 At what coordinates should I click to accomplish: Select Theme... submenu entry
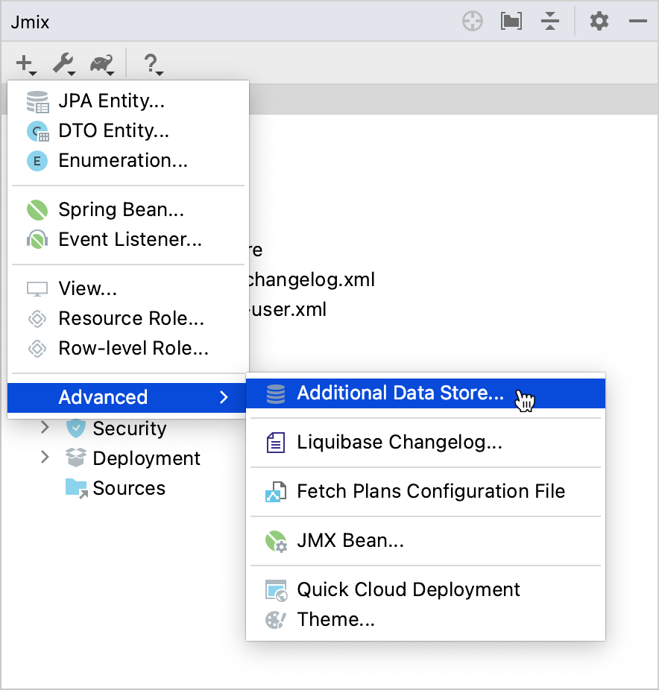point(426,620)
